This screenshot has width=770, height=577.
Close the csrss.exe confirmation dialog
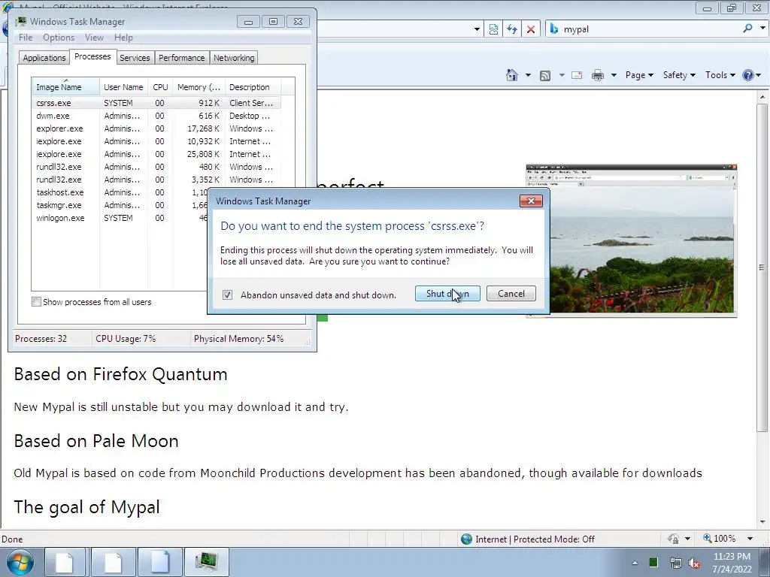point(531,201)
